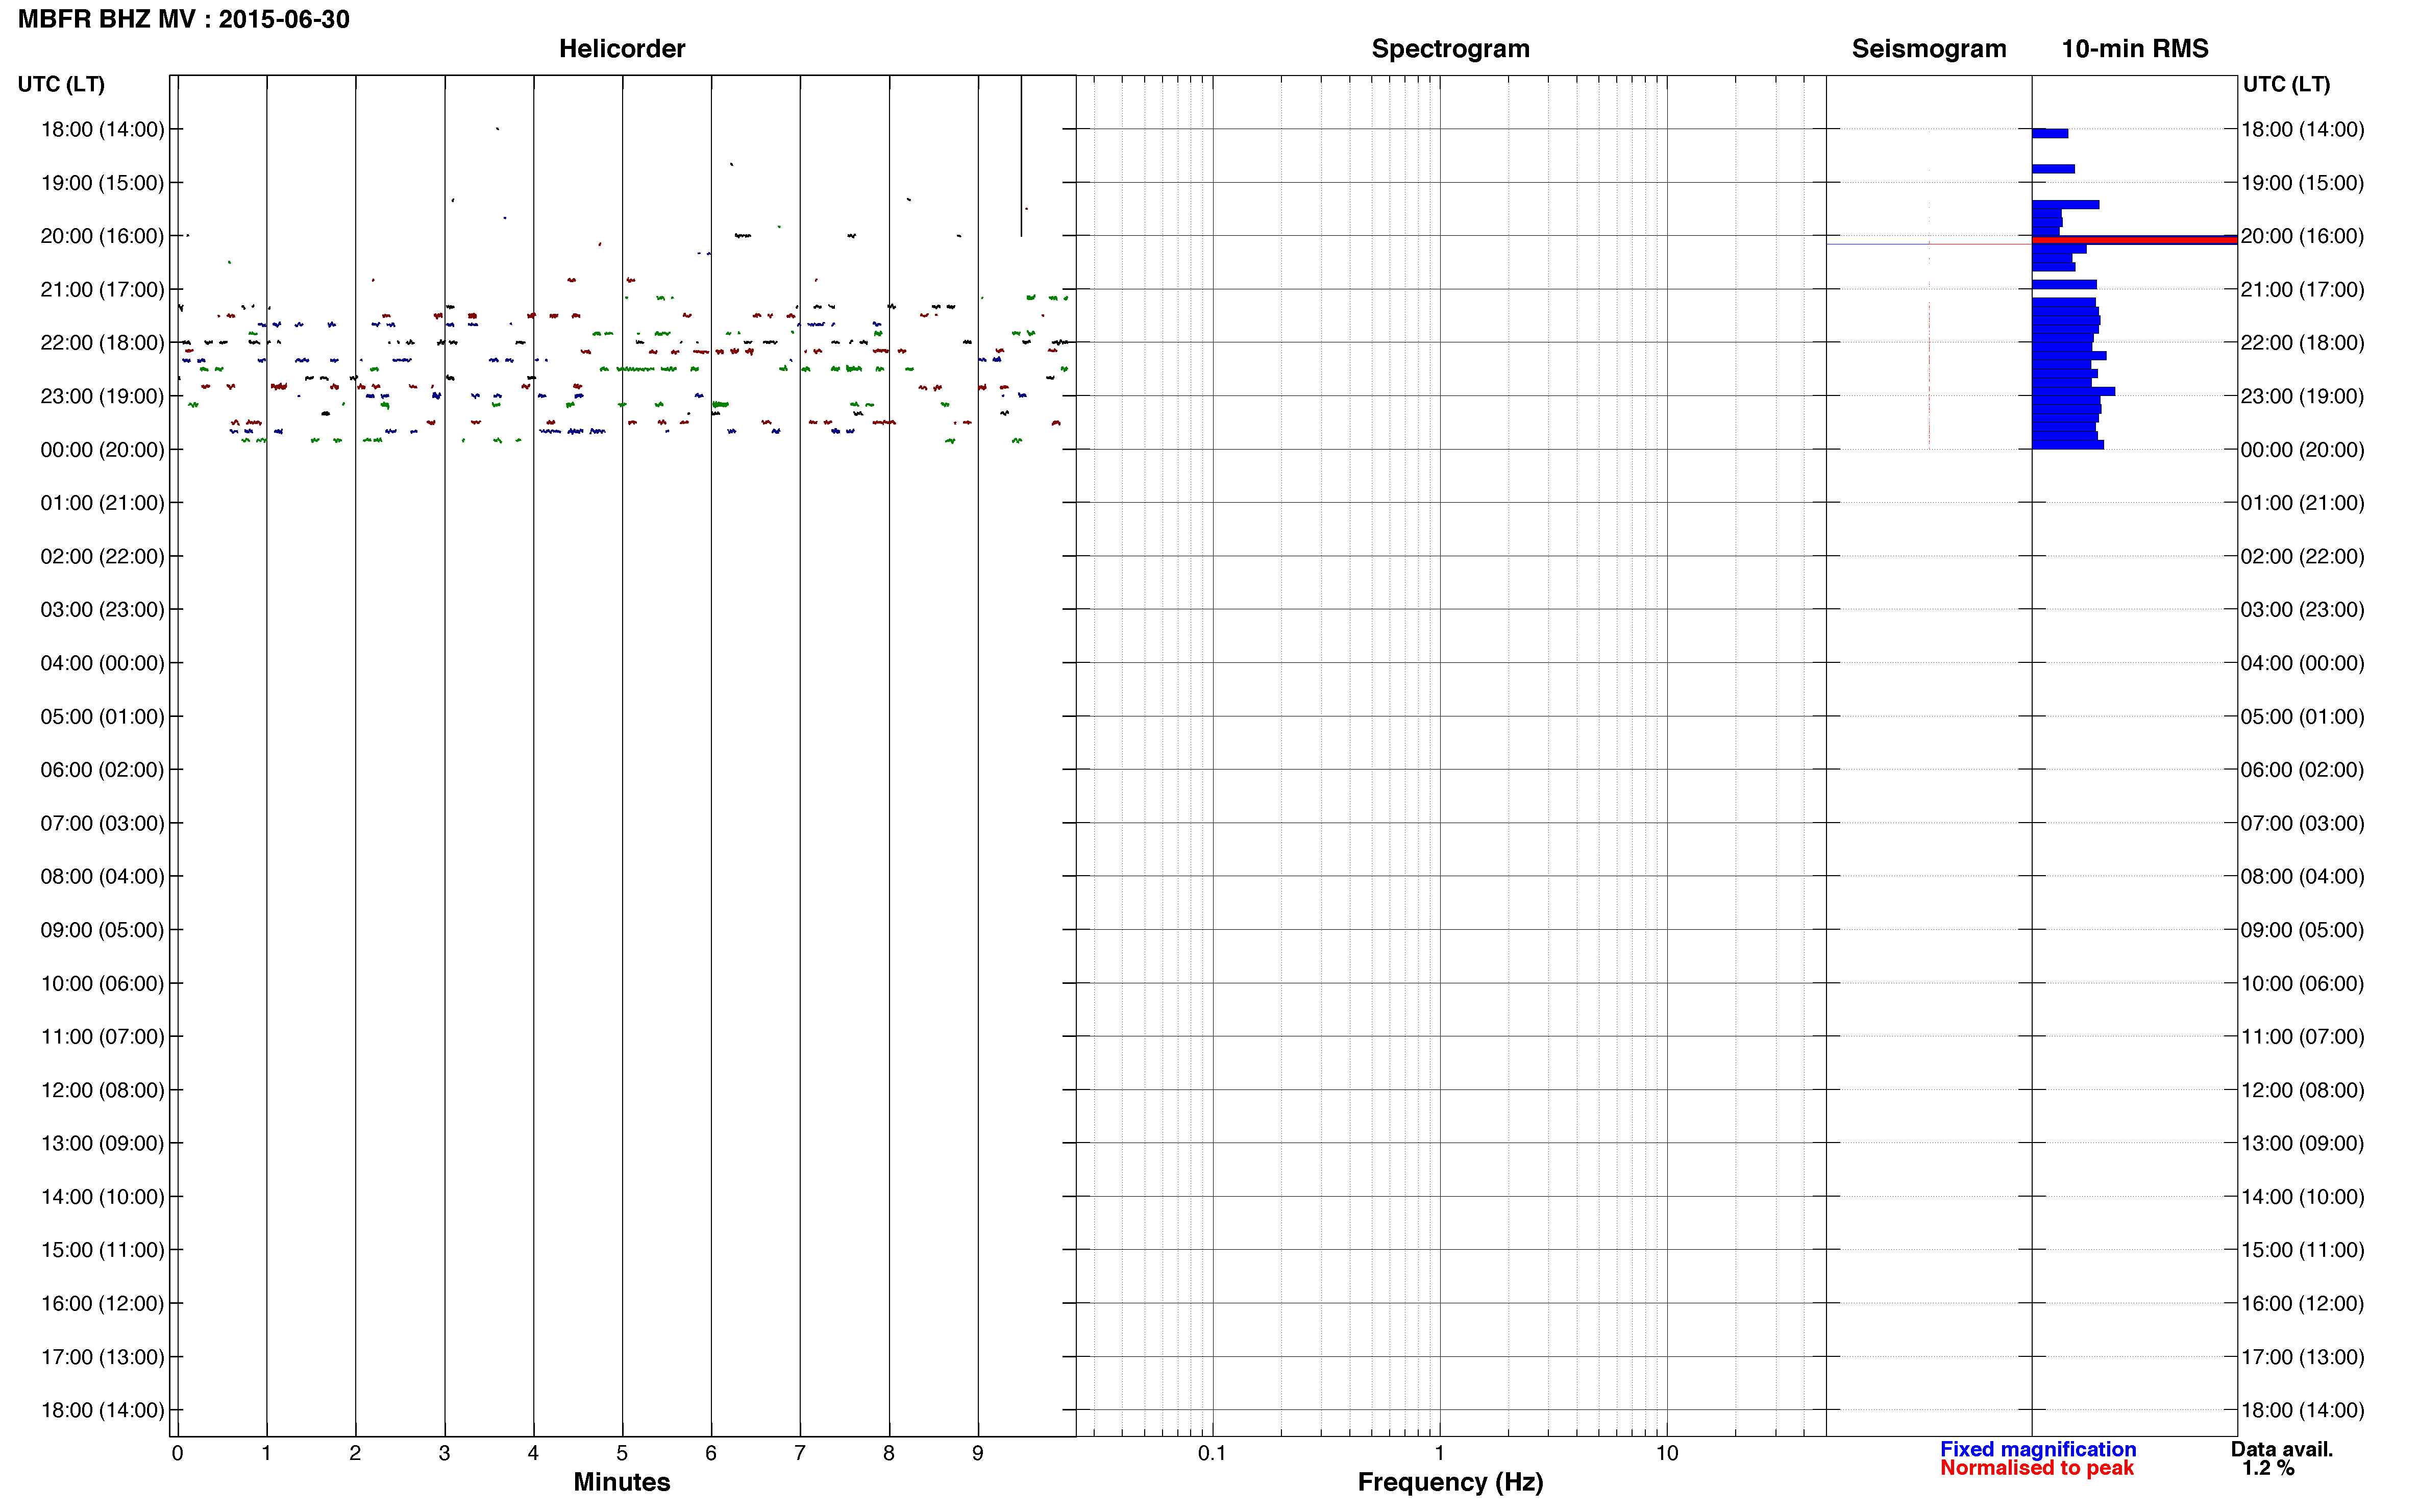Click right-axis label '14:00 (10:00)'
This screenshot has height=1512, width=2419.
click(2302, 1197)
